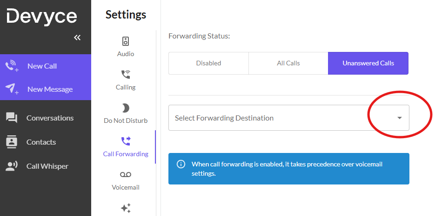Viewport: 435px width, 216px height.
Task: Set forwarding status to Disabled
Action: click(208, 64)
